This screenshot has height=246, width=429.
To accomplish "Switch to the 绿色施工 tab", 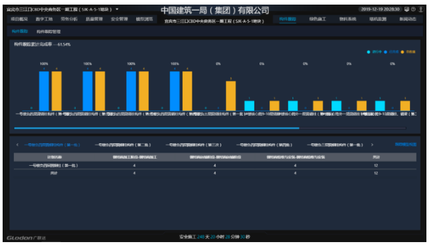I will (318, 19).
